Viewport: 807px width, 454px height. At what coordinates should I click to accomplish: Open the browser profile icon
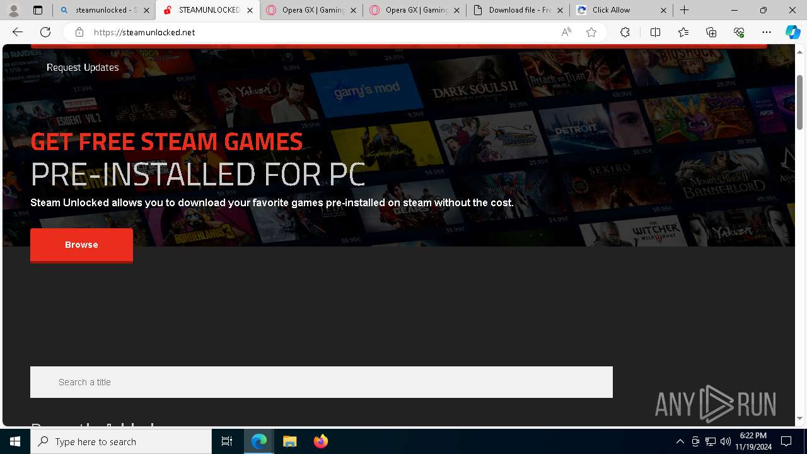tap(14, 10)
